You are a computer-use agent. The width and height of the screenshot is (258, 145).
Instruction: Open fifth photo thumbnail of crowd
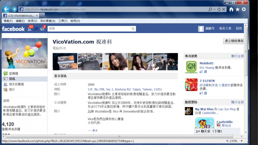pos(166,62)
